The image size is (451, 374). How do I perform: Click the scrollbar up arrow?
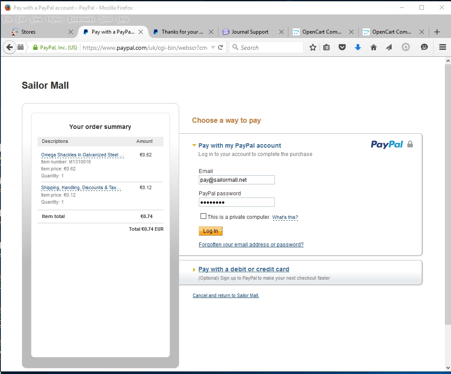click(448, 61)
